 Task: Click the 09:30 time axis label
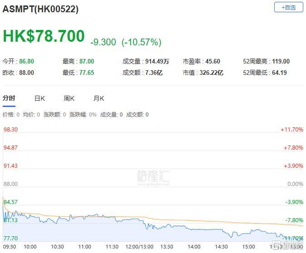[10, 247]
